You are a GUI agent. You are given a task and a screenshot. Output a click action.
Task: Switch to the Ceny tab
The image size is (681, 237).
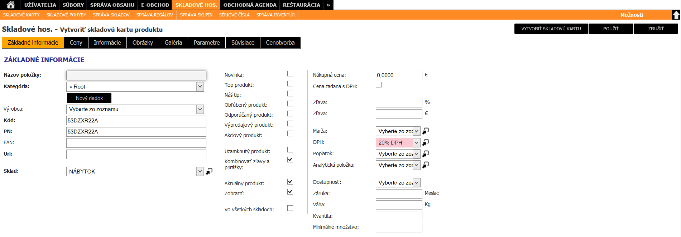tap(76, 42)
